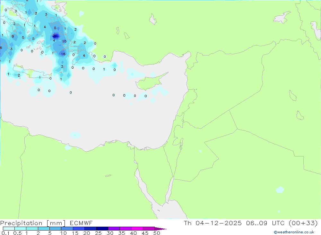Click the 0.5–1 mm legend color box
Screen dimensions: 321x235
click(x=20, y=229)
